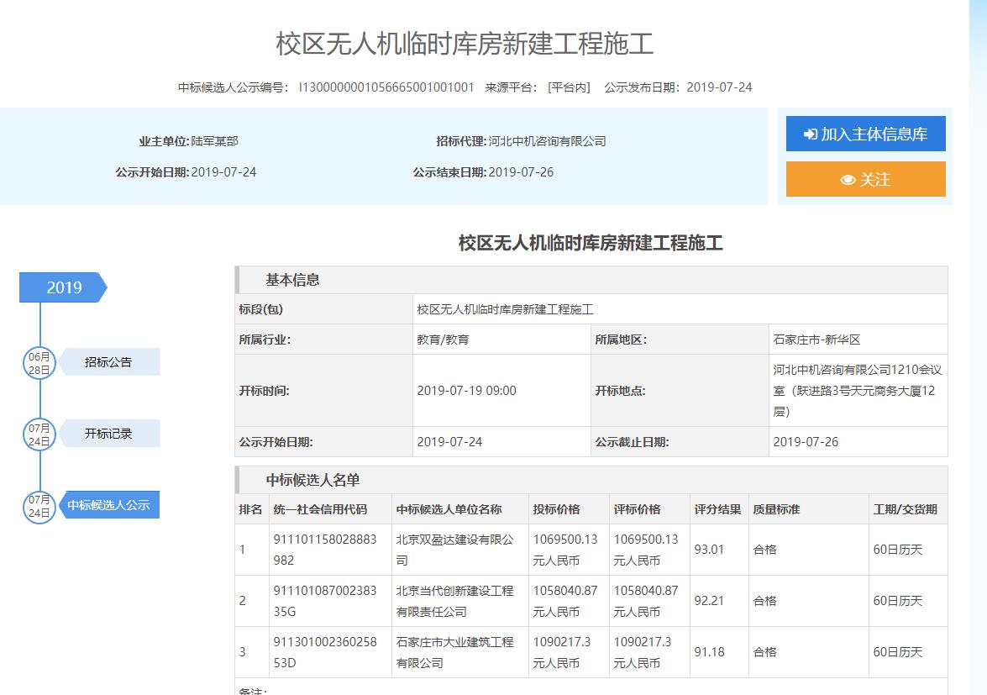This screenshot has width=987, height=695.
Task: Click the page title 校区无人机临时库房新建工程施工 at top
Action: coord(465,44)
